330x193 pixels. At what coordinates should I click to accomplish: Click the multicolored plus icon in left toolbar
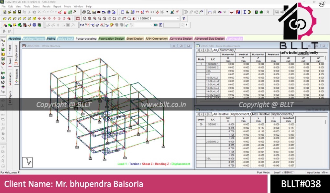click(x=3, y=87)
